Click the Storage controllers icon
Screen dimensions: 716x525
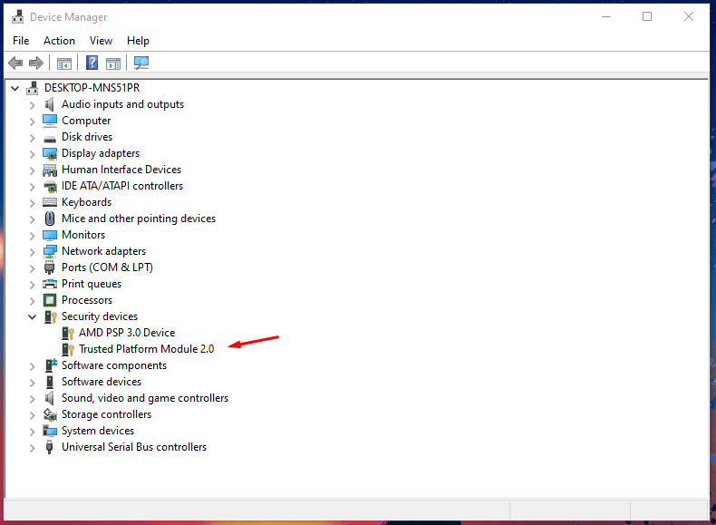[x=49, y=414]
